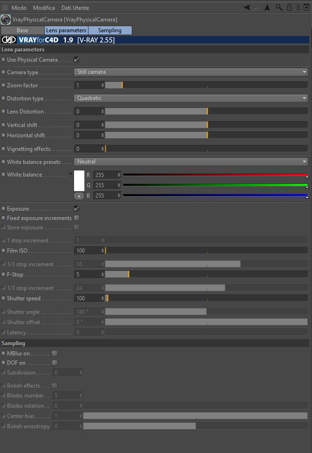
Task: Select the Sampling tab
Action: tap(110, 30)
